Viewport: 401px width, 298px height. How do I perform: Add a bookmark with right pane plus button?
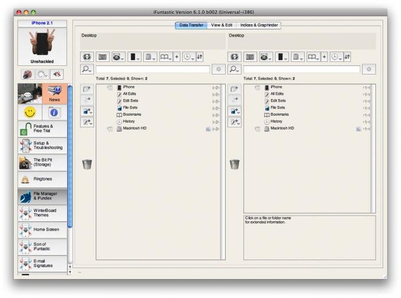324,57
